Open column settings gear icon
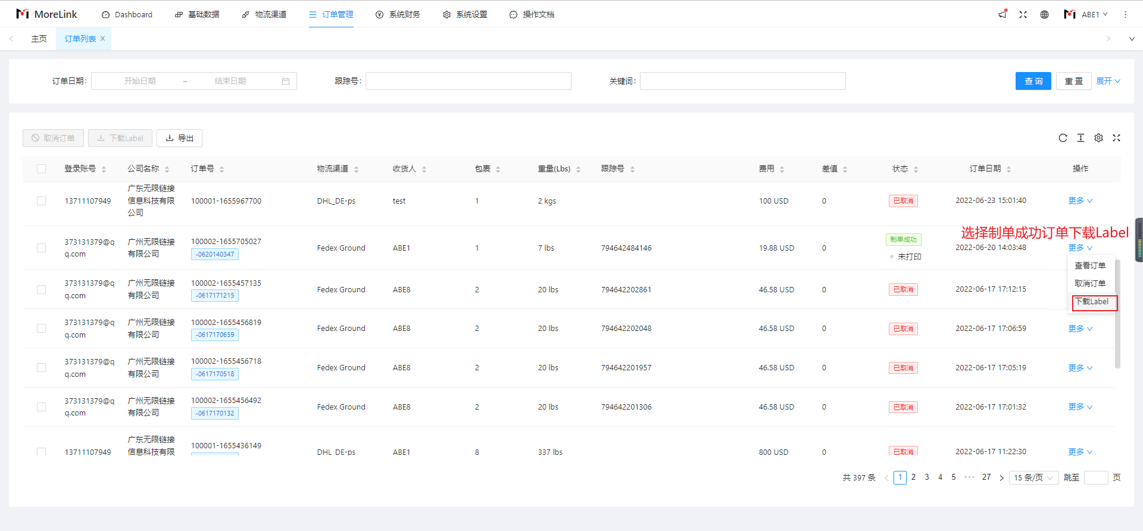The height and width of the screenshot is (531, 1143). [1098, 138]
